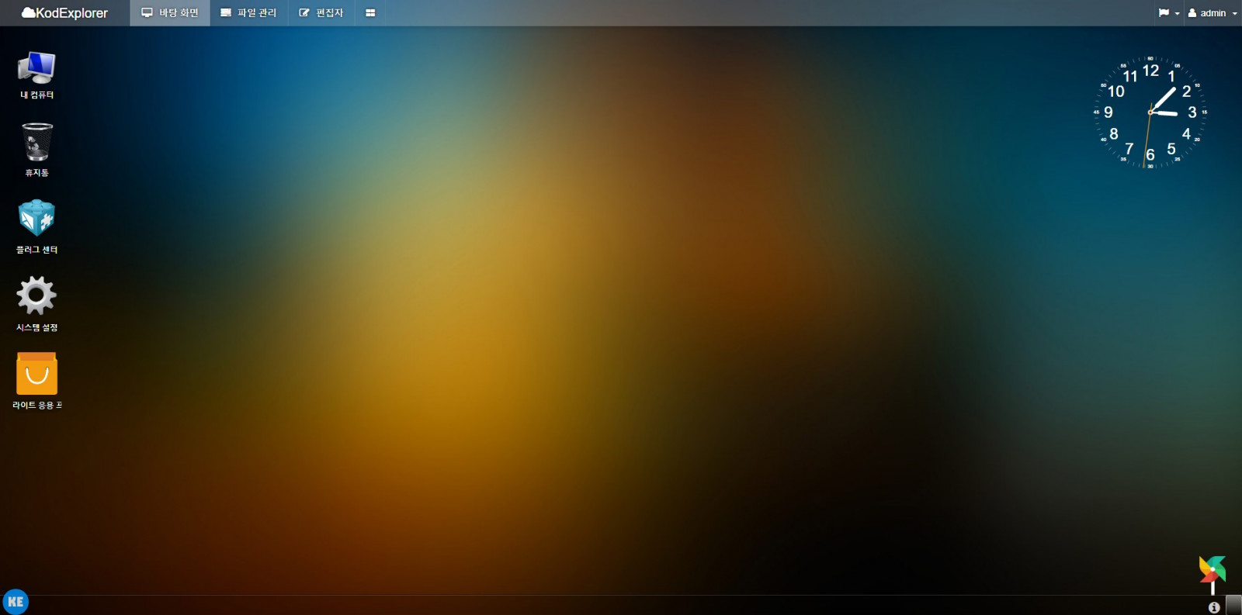Screen dimensions: 1242x615
Task: Click the grid layout icon in top bar
Action: (x=370, y=13)
